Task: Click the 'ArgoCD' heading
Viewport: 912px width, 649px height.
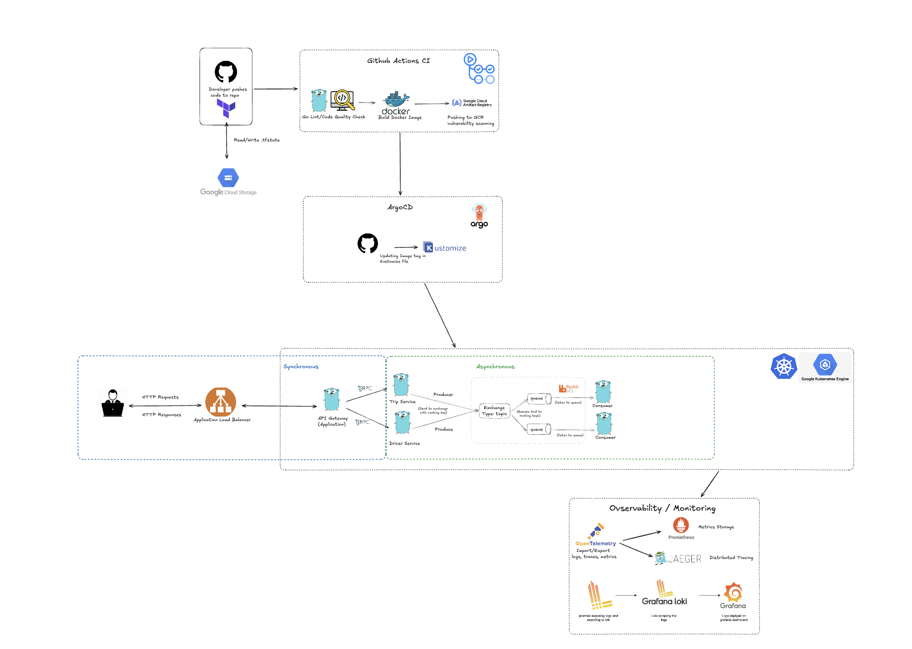Action: click(400, 207)
